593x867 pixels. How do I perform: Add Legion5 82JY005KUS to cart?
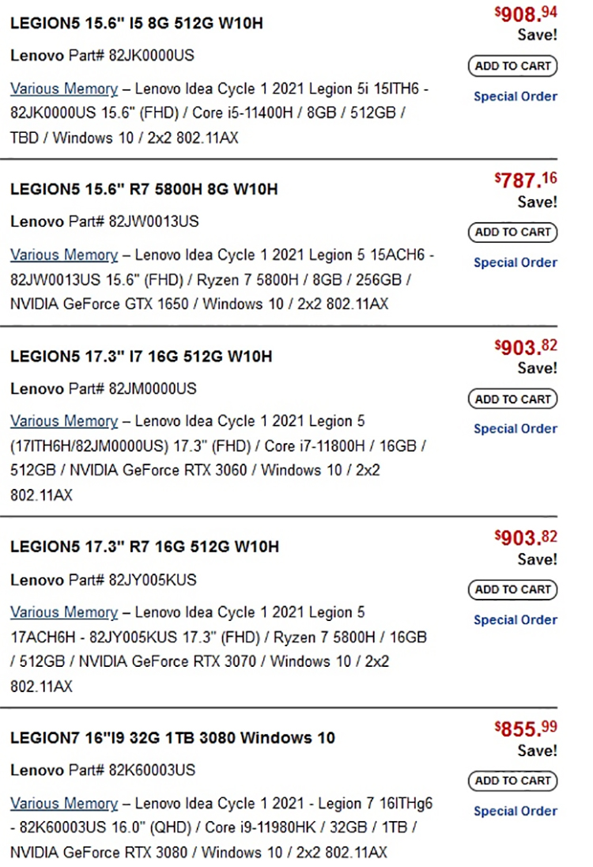click(x=512, y=589)
